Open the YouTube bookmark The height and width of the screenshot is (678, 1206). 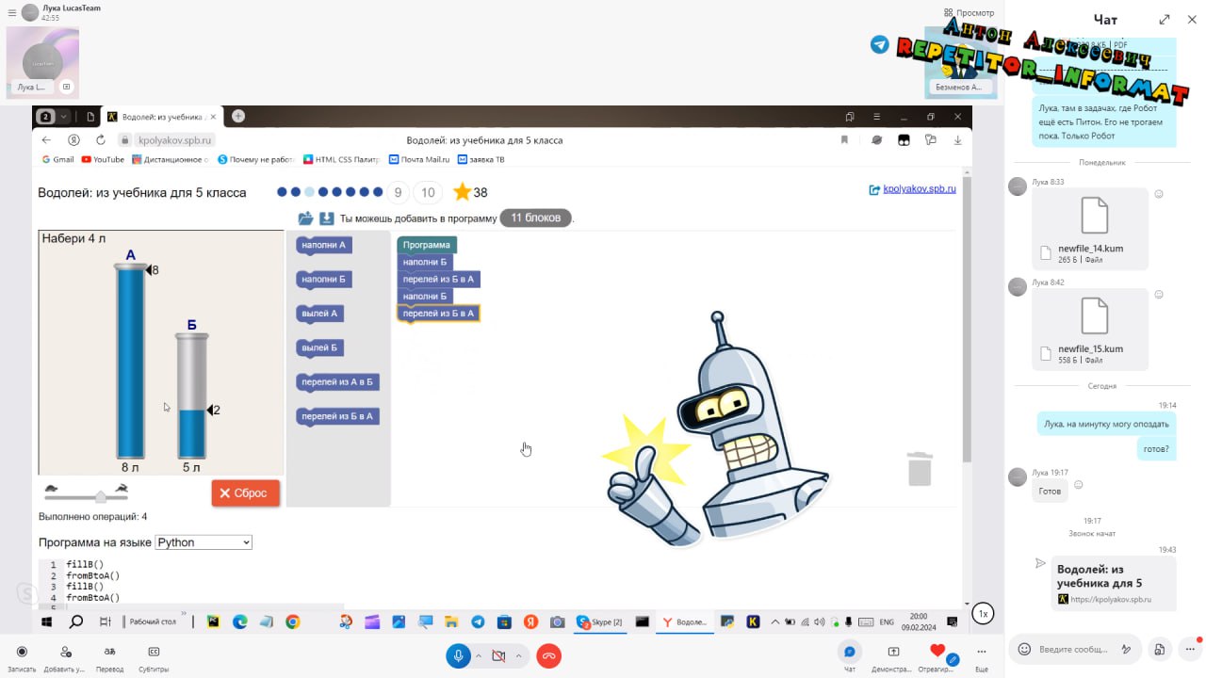point(103,160)
